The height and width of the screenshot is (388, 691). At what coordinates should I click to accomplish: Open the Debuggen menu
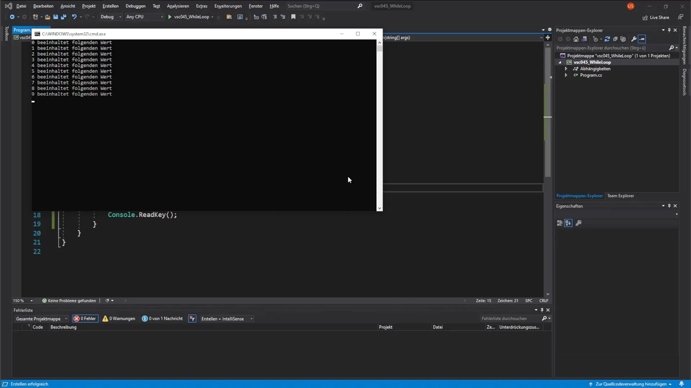pos(135,6)
